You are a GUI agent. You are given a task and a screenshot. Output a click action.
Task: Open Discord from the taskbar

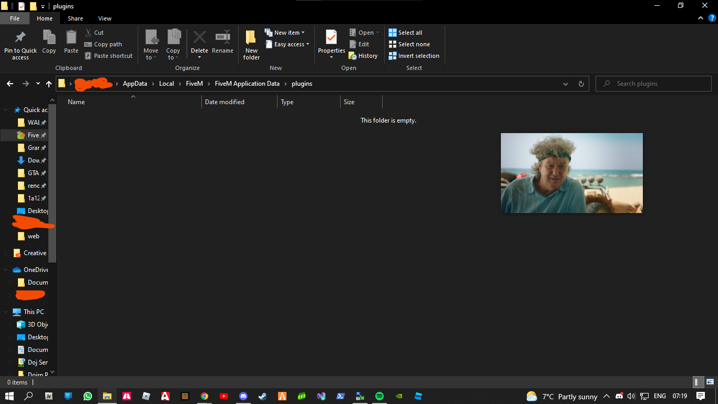(243, 396)
